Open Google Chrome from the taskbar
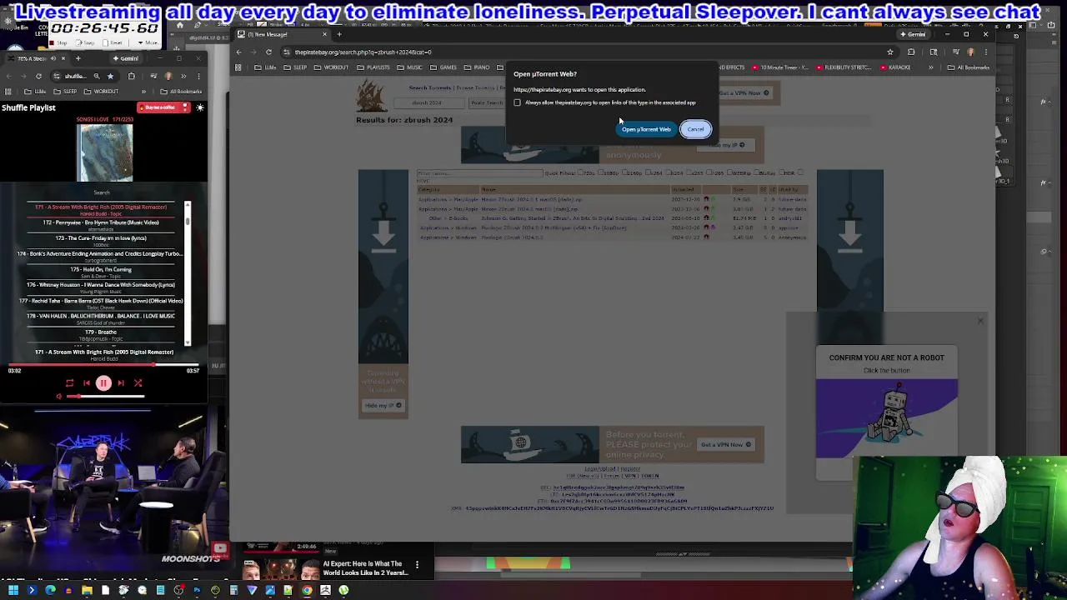This screenshot has height=600, width=1067. point(307,590)
